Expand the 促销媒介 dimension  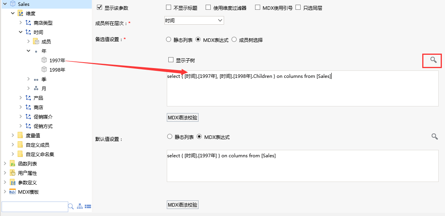[x=21, y=116]
